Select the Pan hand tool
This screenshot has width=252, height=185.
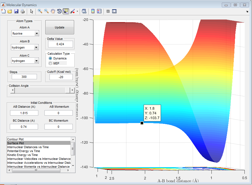tap(53, 11)
